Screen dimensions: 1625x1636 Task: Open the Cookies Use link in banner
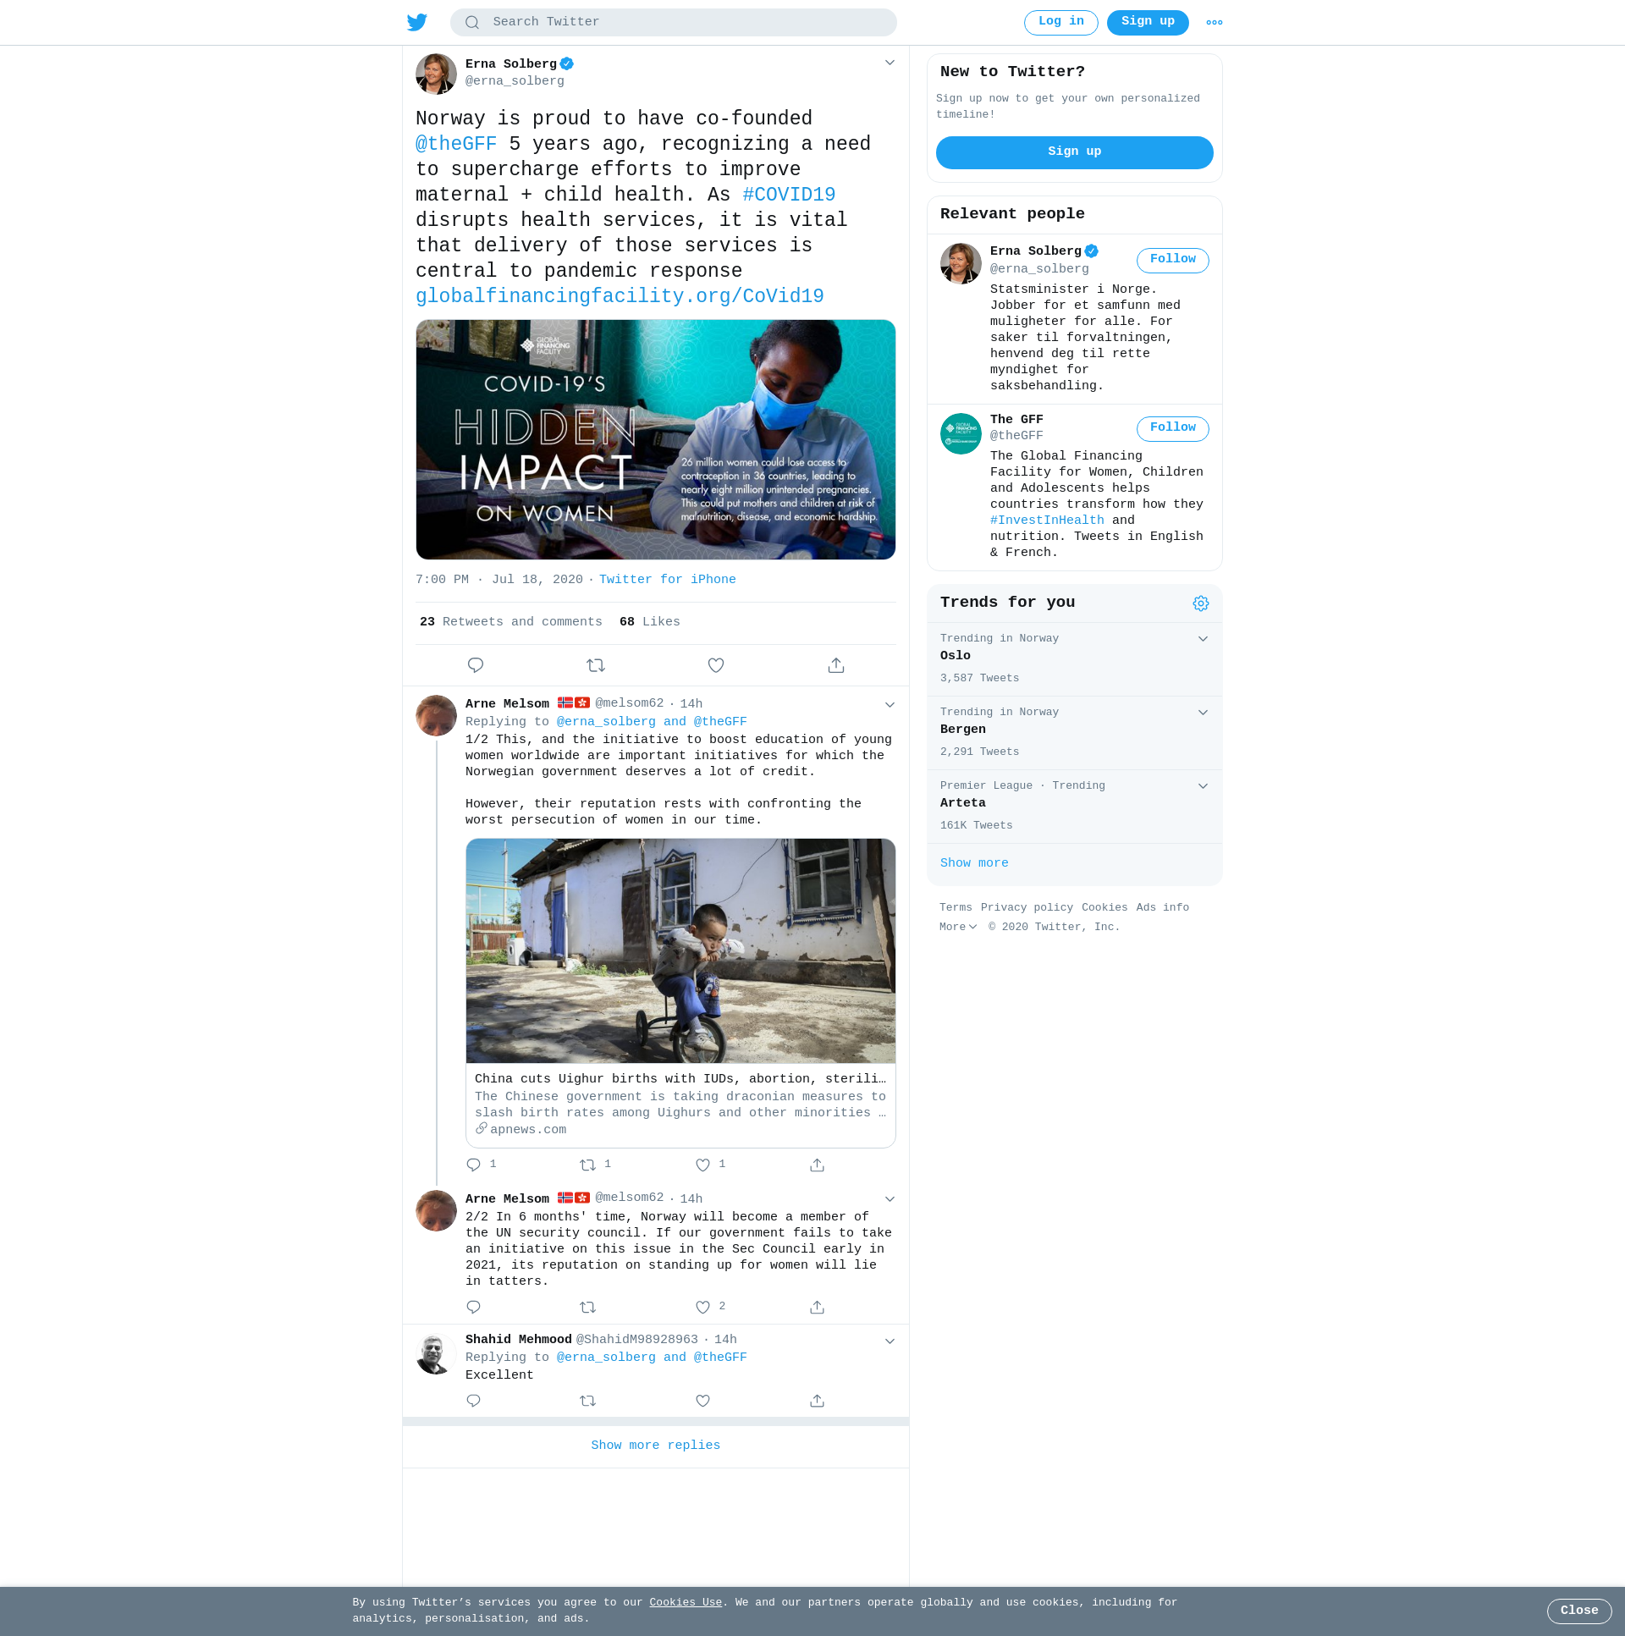tap(685, 1603)
